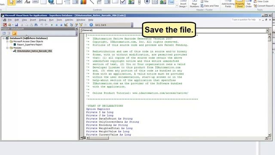Select the Attachment paperclip control
This screenshot has height=155, width=275.
(x=139, y=2)
